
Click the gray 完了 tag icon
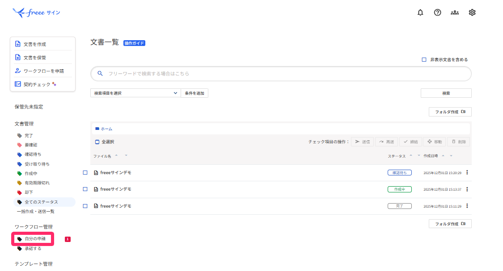pos(20,136)
